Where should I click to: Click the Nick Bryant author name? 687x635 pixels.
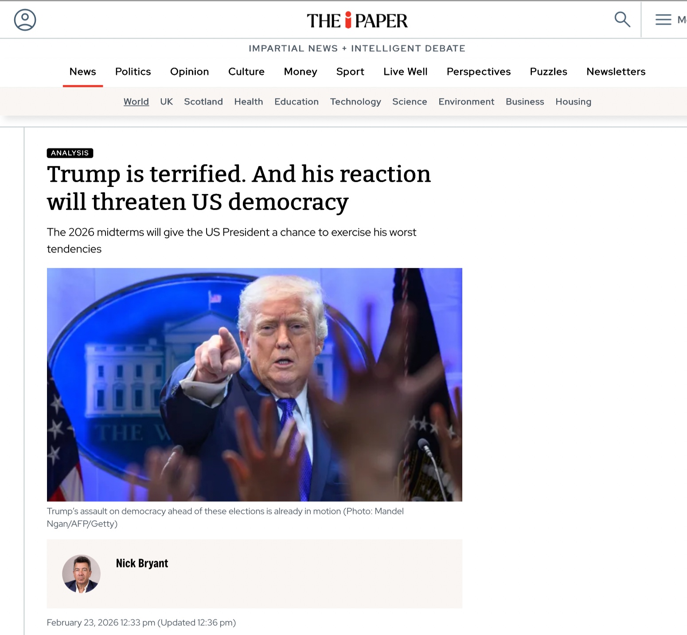(x=142, y=563)
